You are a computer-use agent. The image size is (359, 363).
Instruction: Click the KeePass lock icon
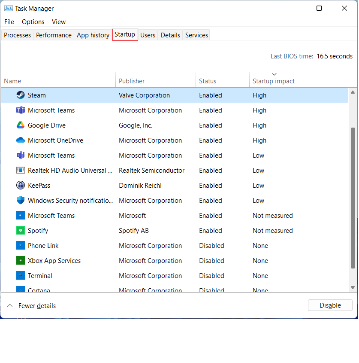coord(21,186)
